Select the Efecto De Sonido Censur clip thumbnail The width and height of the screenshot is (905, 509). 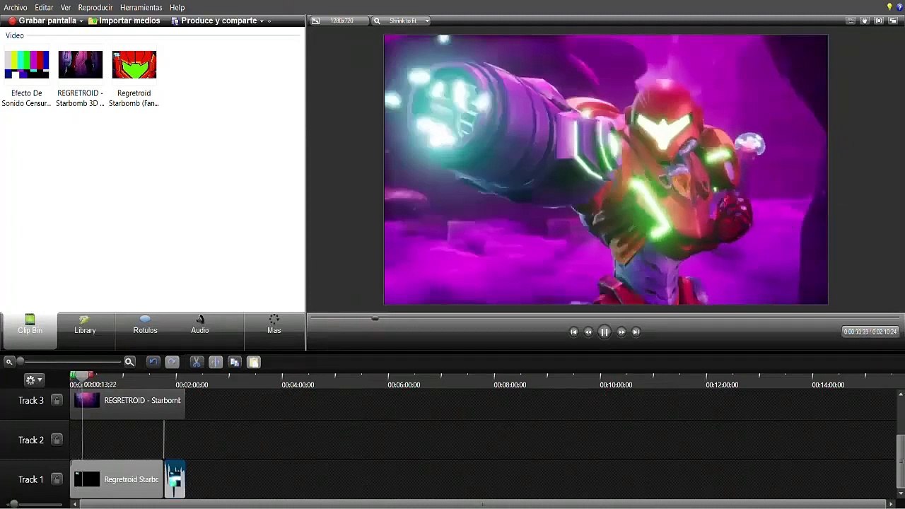pos(27,64)
